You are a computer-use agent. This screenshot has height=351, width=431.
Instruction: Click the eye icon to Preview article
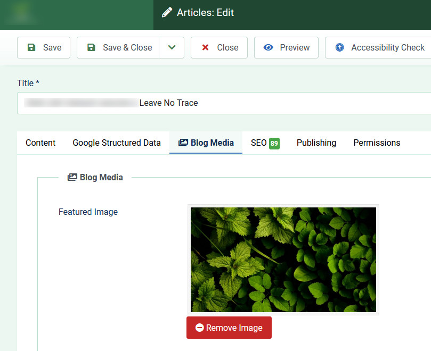click(x=269, y=47)
